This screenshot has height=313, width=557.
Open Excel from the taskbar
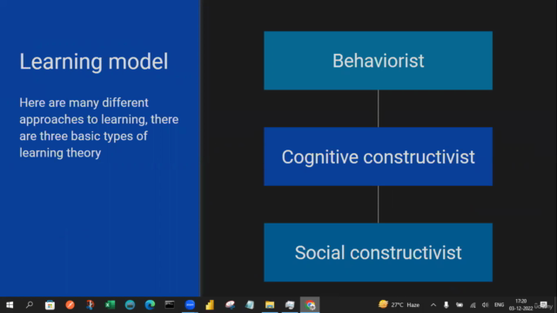click(110, 305)
